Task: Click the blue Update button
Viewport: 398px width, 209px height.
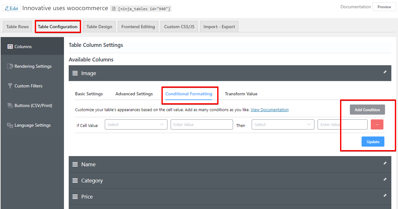Action: (x=373, y=142)
